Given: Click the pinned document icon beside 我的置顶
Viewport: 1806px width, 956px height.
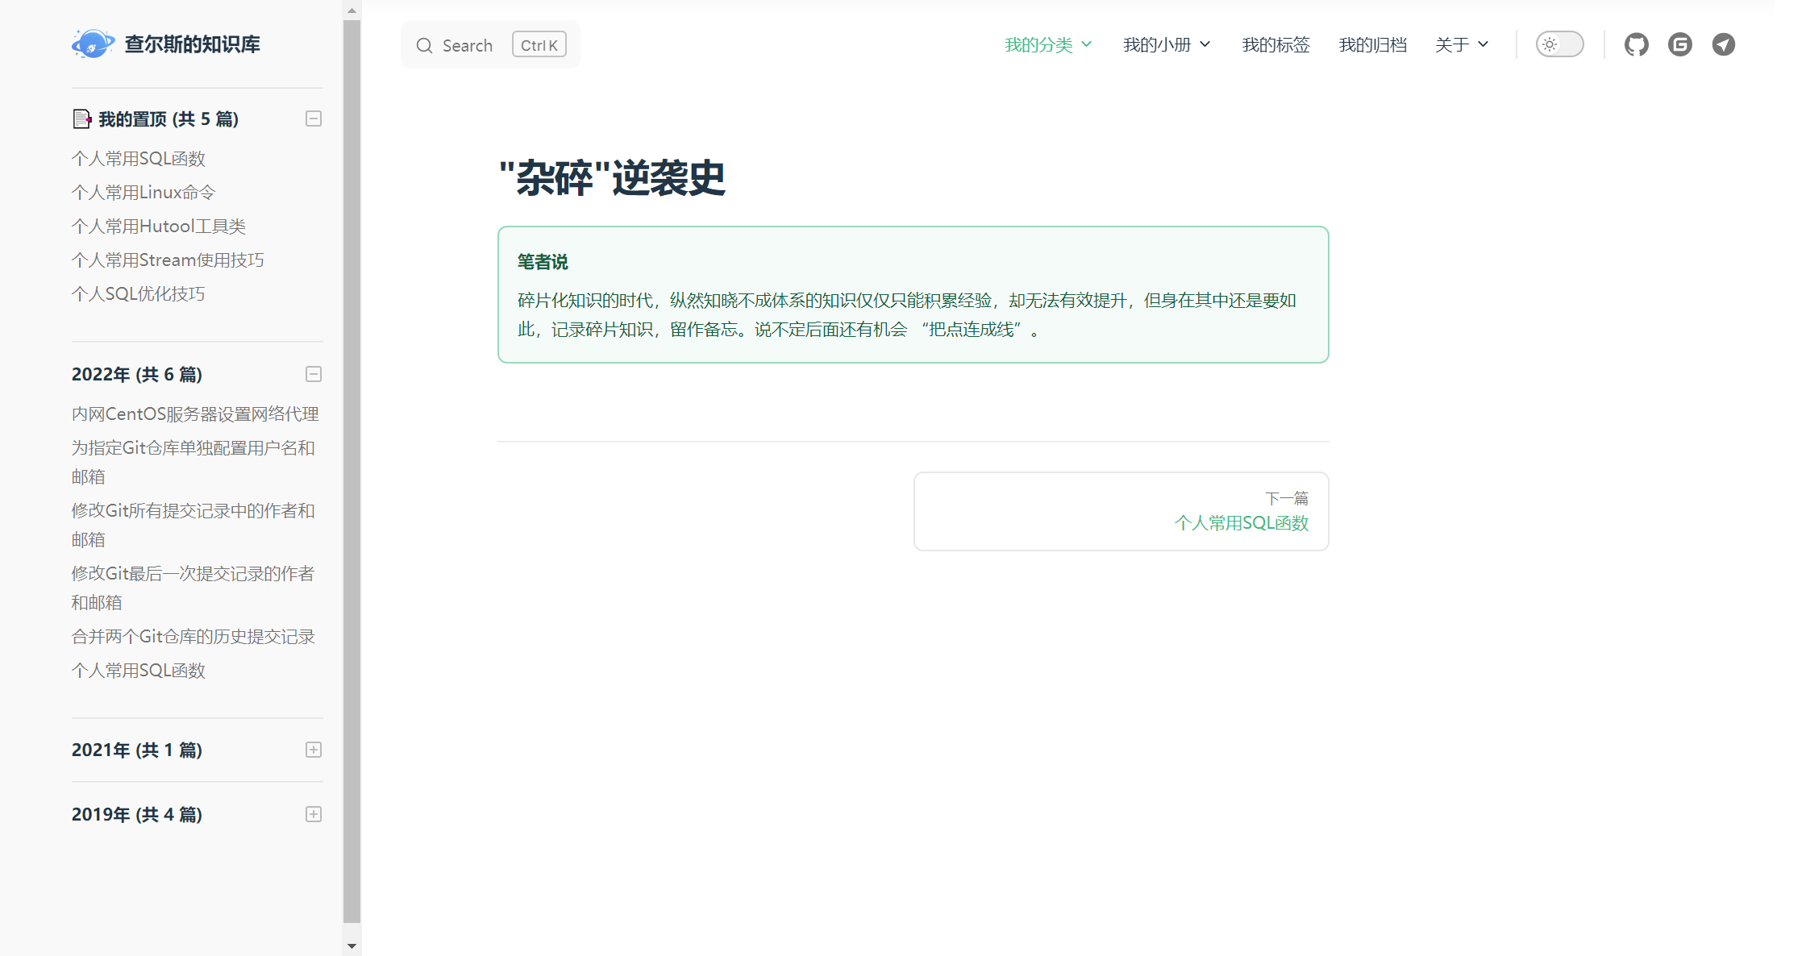Looking at the screenshot, I should pos(81,119).
